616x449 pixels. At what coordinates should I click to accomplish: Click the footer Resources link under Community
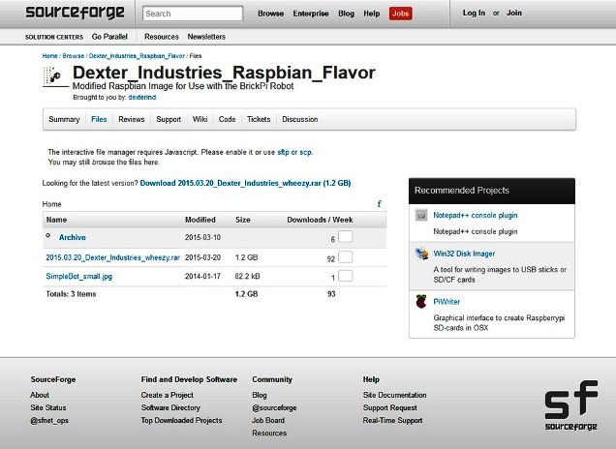[x=269, y=434]
